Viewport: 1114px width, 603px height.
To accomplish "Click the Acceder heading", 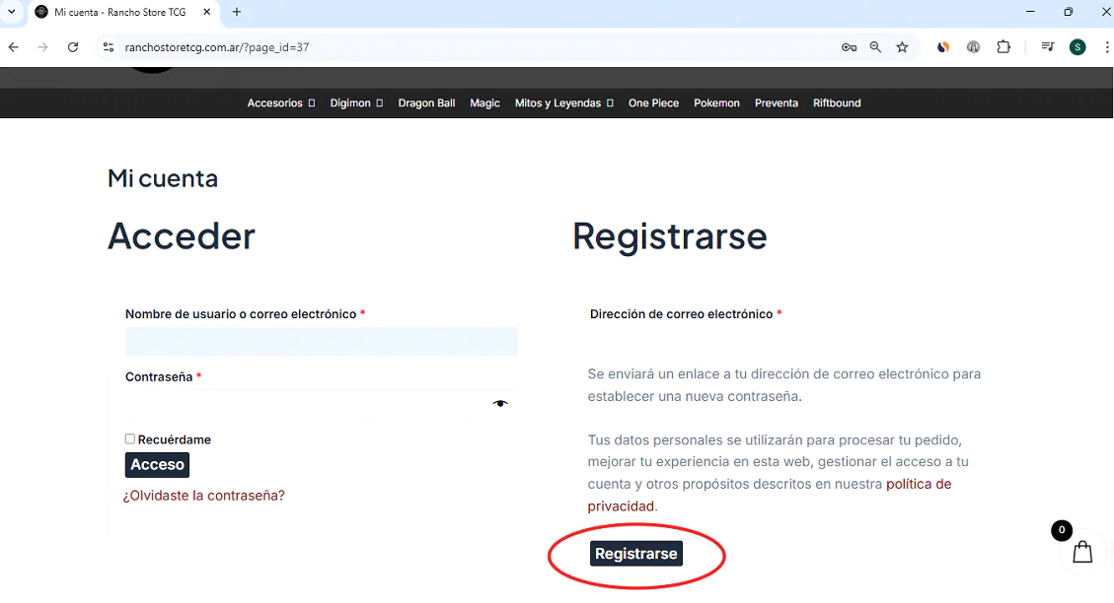I will (182, 236).
